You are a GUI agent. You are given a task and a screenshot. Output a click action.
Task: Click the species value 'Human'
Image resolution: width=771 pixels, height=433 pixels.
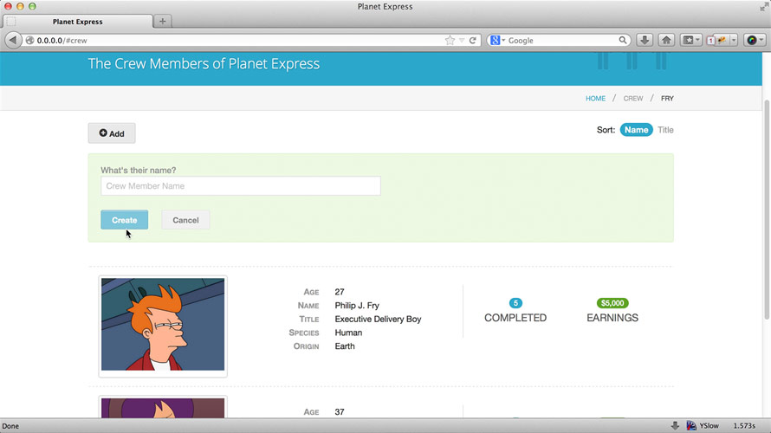(x=348, y=333)
